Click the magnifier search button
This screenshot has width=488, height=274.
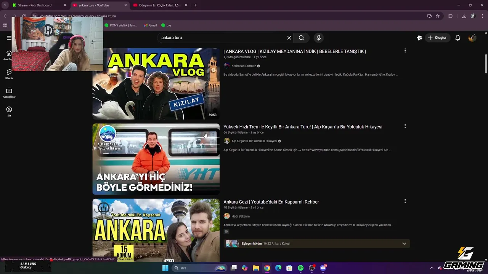[x=302, y=38]
